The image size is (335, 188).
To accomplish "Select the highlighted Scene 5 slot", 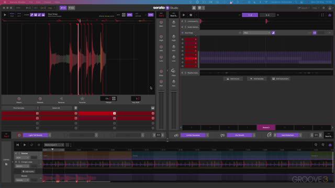I will tap(266, 127).
